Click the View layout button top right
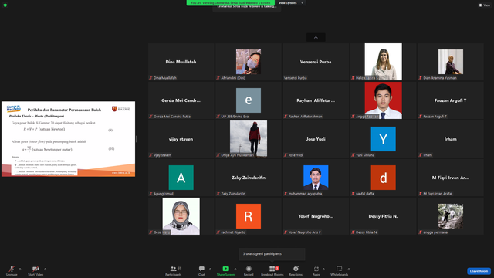The height and width of the screenshot is (278, 494). (485, 5)
